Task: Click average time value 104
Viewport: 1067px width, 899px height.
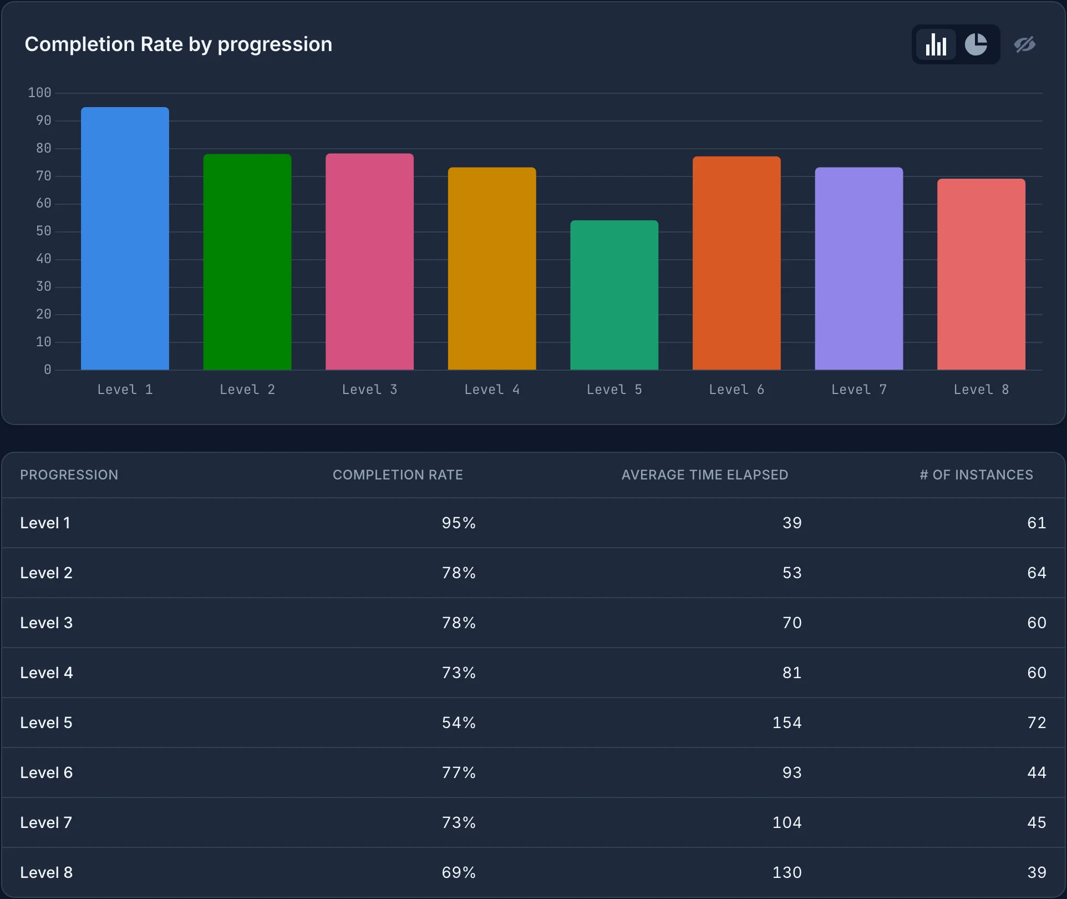Action: [x=787, y=822]
